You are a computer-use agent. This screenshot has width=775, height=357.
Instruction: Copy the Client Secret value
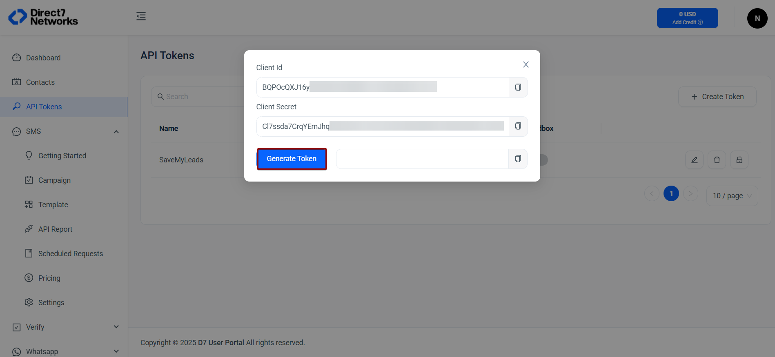[x=518, y=126]
